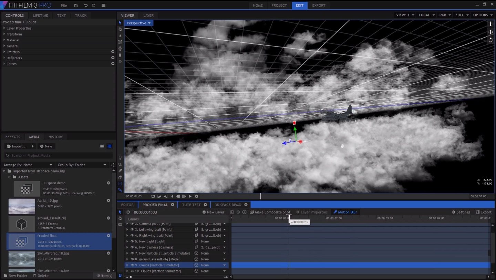Select the Orbit tool in viewer toolbar
Image resolution: width=496 pixels, height=280 pixels.
(120, 62)
